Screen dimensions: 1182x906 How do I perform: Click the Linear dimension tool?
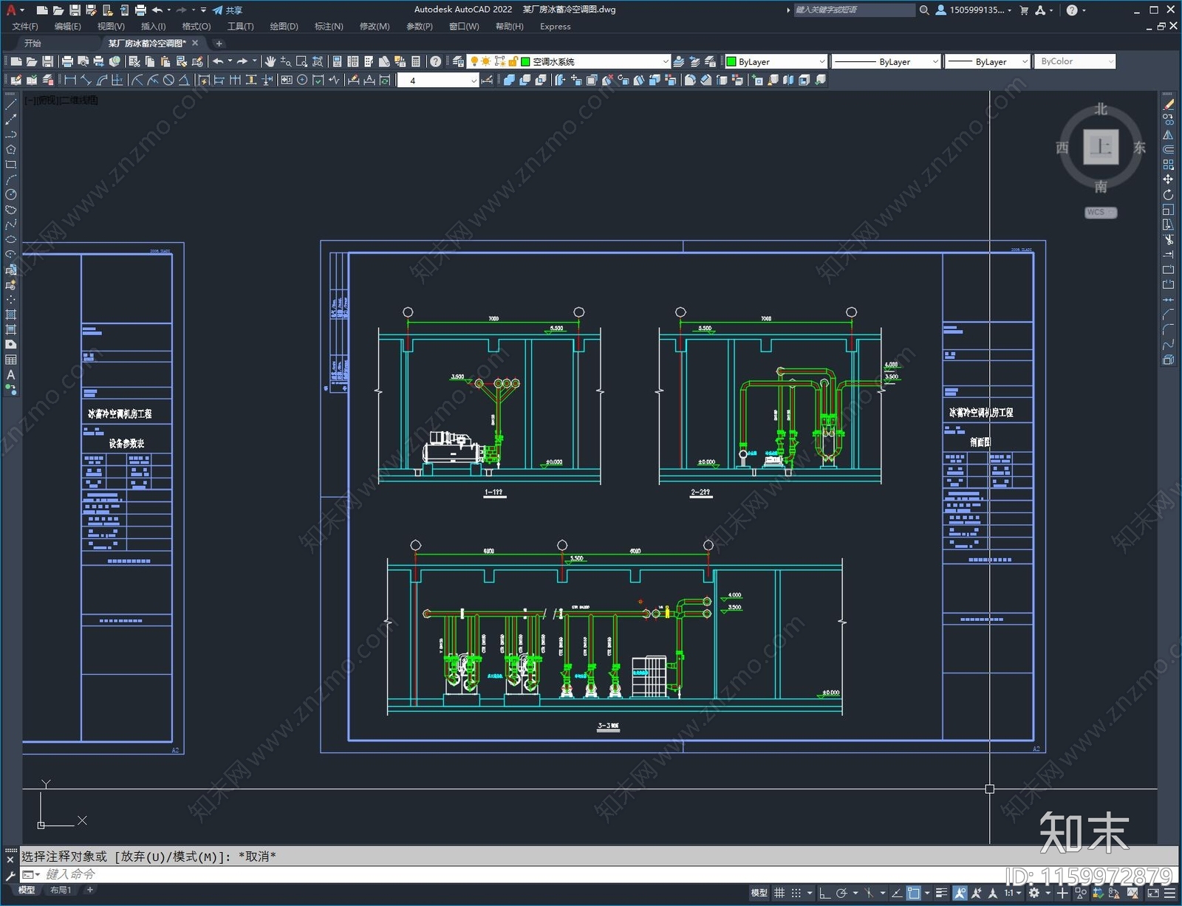click(70, 80)
